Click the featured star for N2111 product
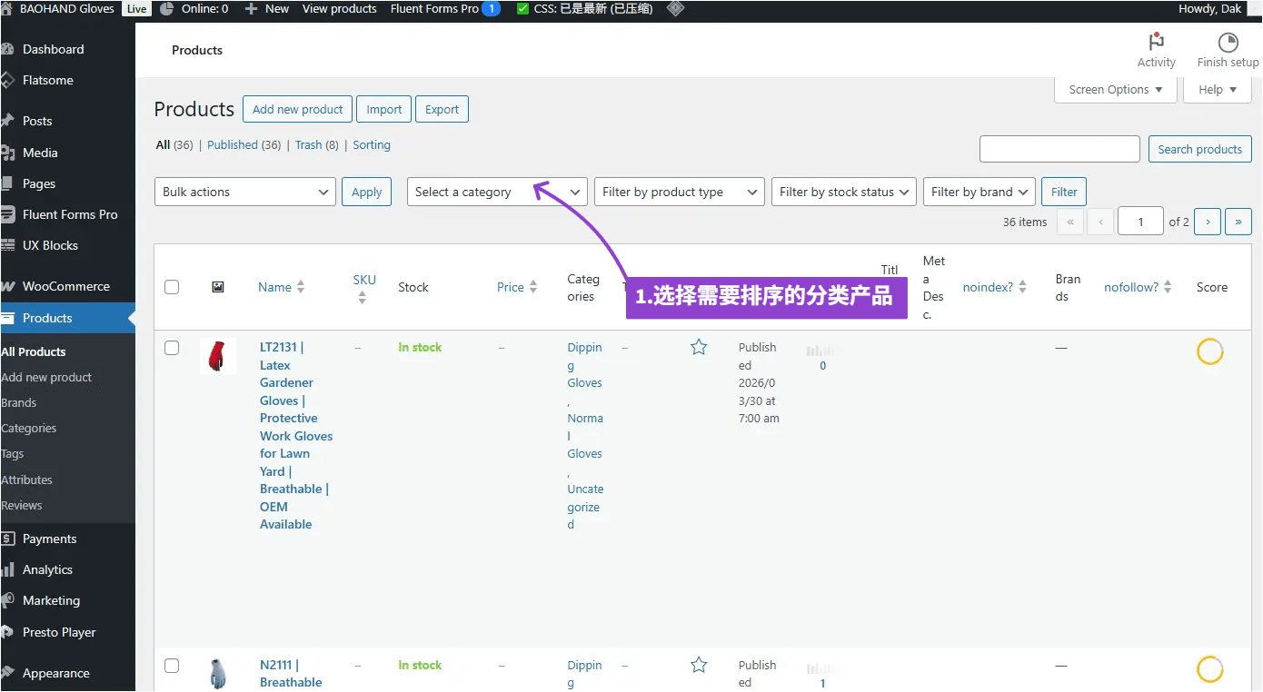Screen dimensions: 1263x692 coord(699,665)
